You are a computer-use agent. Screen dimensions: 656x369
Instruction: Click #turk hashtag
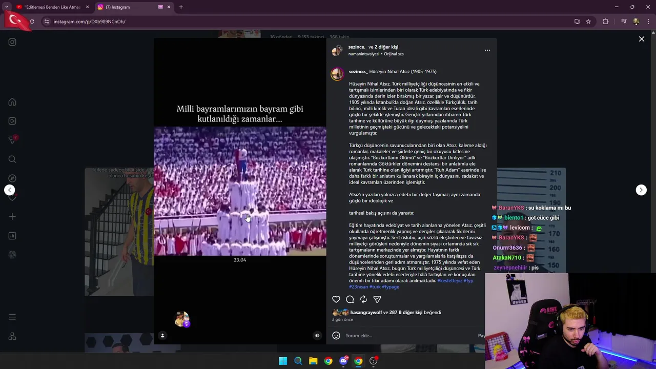[375, 287]
